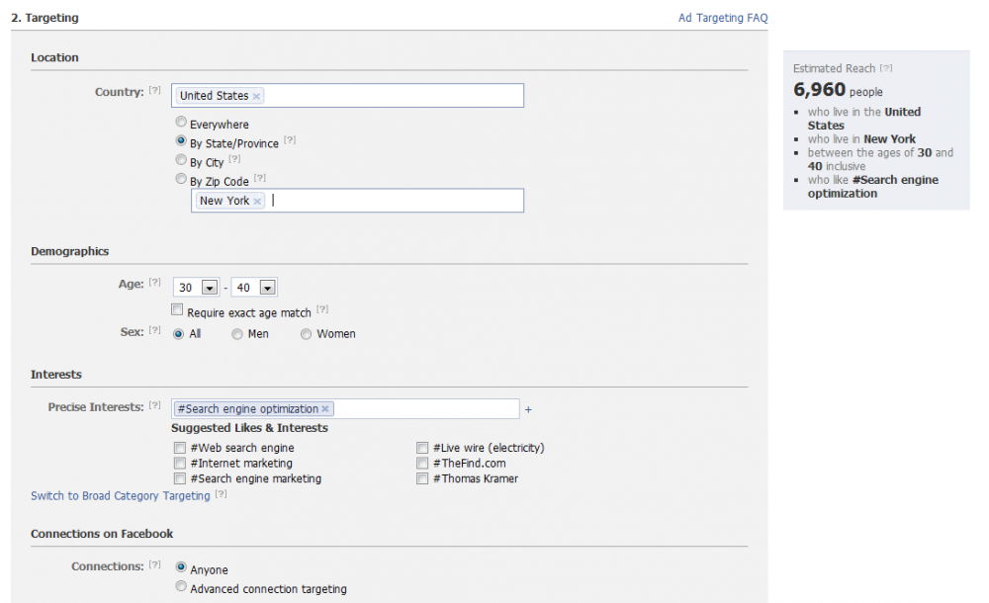Enable Require exact age match
Image resolution: width=989 pixels, height=603 pixels.
tap(177, 309)
